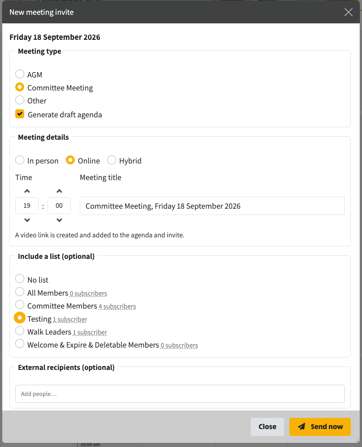Select the In person meeting option
The width and height of the screenshot is (362, 447).
point(20,160)
